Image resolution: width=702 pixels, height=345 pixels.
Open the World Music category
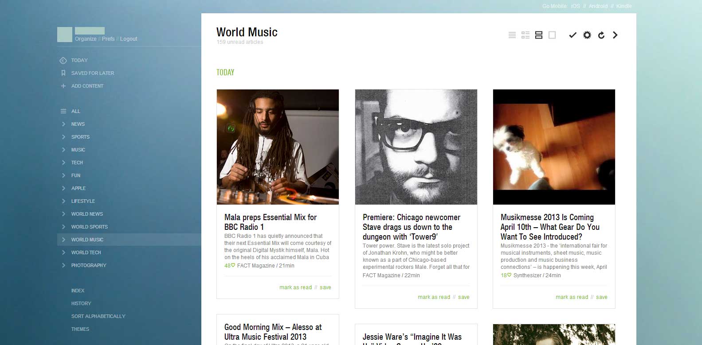coord(87,240)
